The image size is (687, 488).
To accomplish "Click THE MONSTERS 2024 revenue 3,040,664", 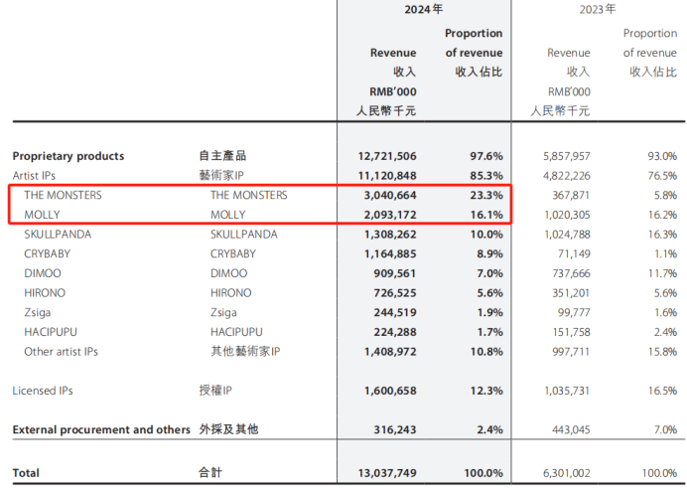I will pyautogui.click(x=390, y=195).
